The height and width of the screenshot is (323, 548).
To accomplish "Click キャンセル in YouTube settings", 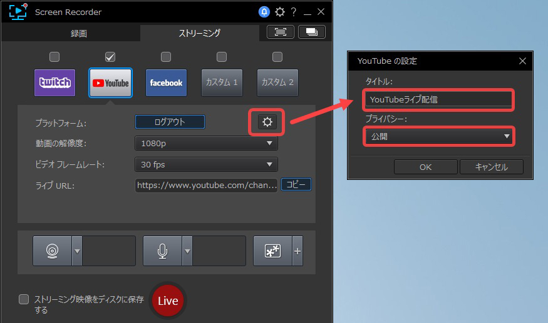I will point(492,167).
